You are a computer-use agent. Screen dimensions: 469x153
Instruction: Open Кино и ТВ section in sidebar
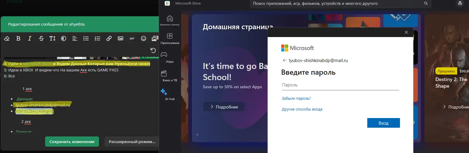click(170, 76)
